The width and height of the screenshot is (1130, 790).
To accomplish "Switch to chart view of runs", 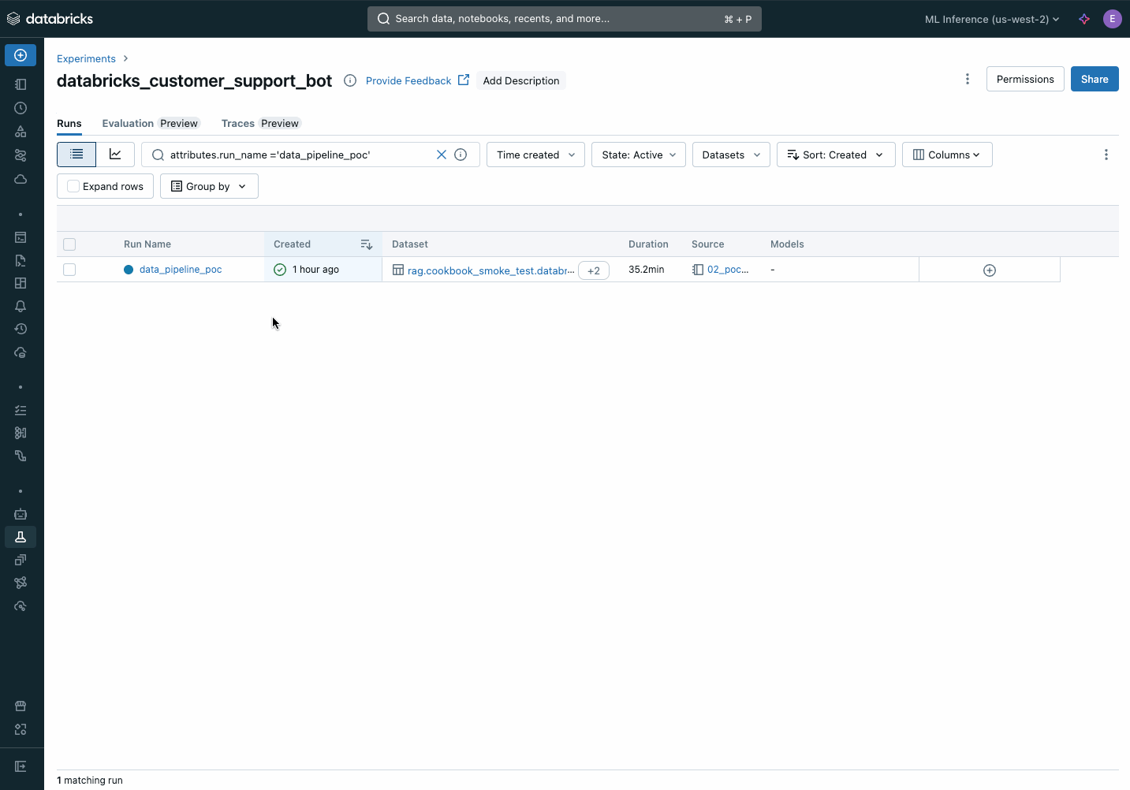I will click(x=115, y=155).
